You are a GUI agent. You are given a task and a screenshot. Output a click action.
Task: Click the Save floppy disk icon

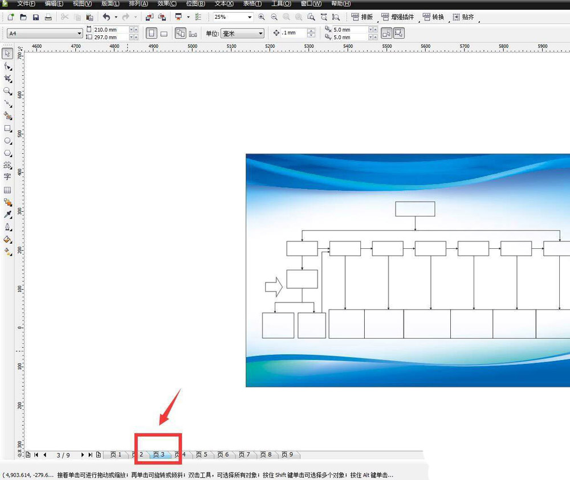tap(35, 18)
